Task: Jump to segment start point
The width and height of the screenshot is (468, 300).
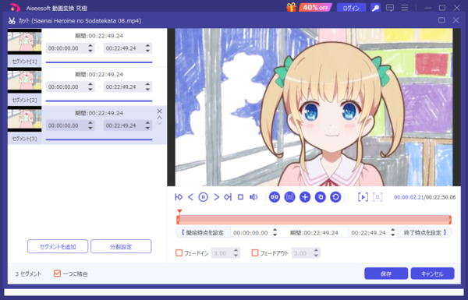Action: (179, 197)
